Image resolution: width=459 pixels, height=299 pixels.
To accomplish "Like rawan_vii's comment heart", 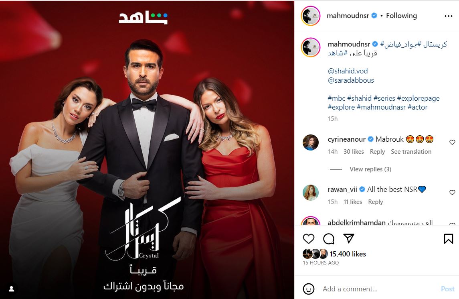I will [452, 192].
